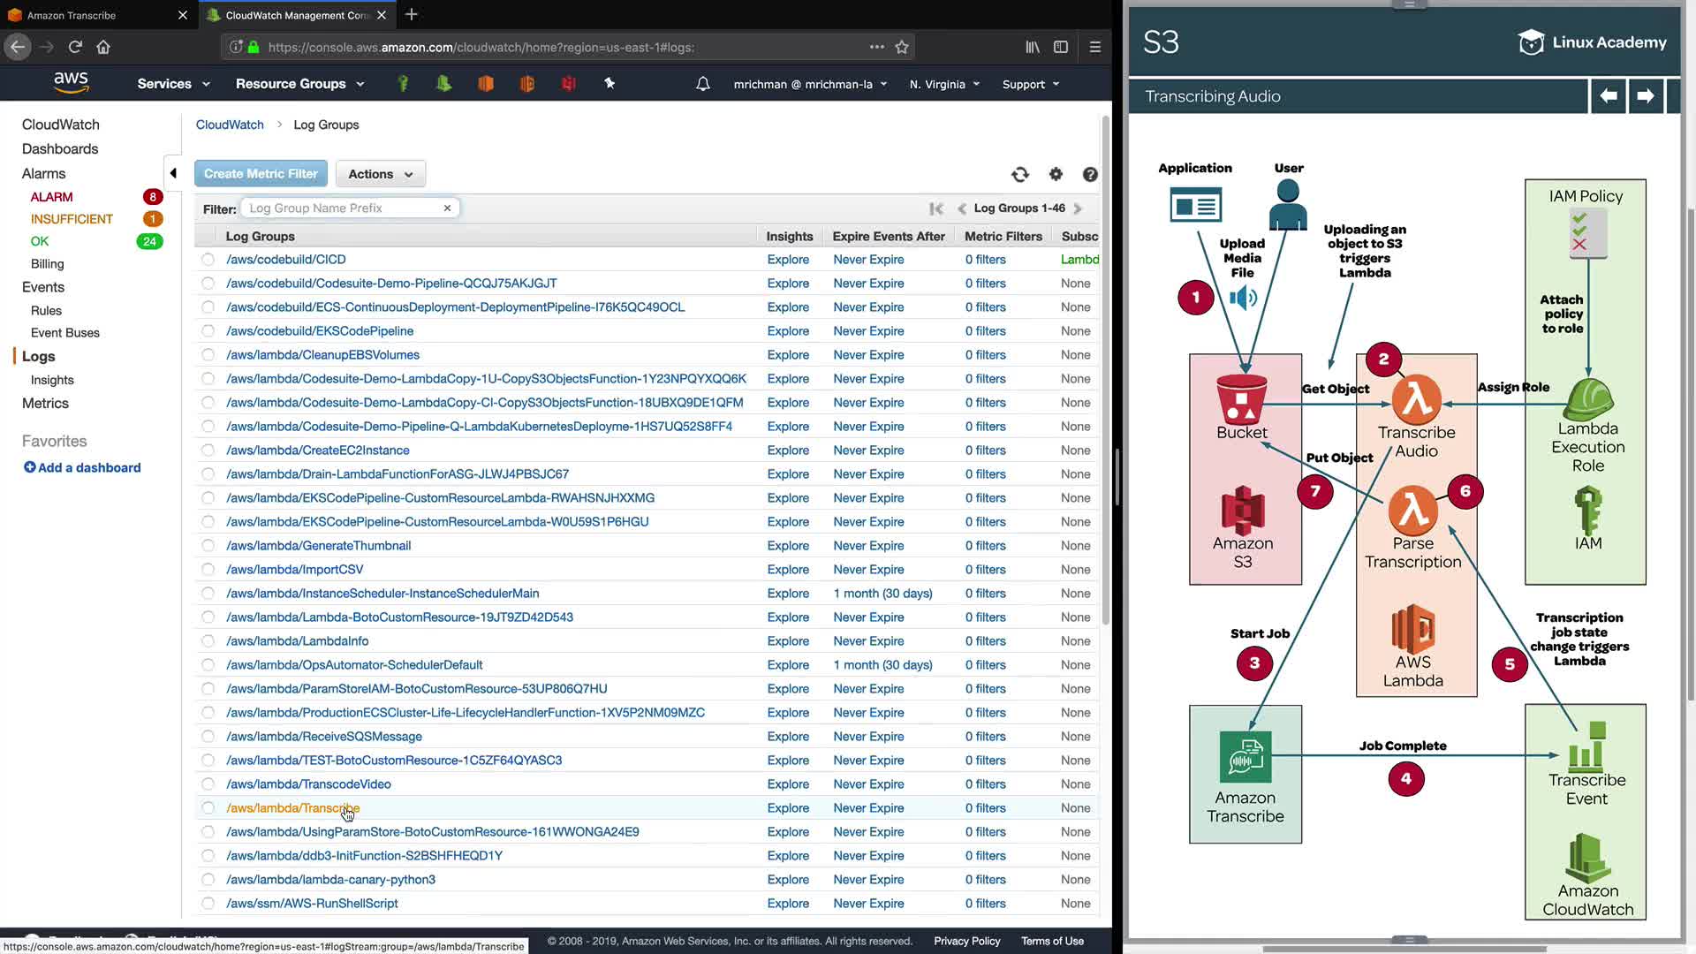Click the AWS logo home icon
This screenshot has height=954, width=1696.
coord(71,83)
